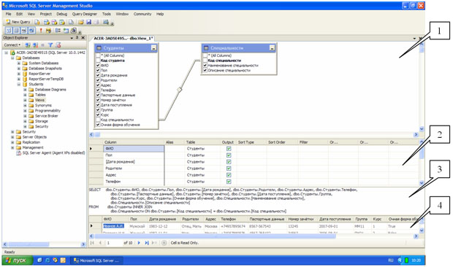This screenshot has width=453, height=267.
Task: Click the Refresh icon in Object Explorer
Action: [58, 45]
